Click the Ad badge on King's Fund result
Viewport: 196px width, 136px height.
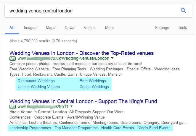pos(12,107)
